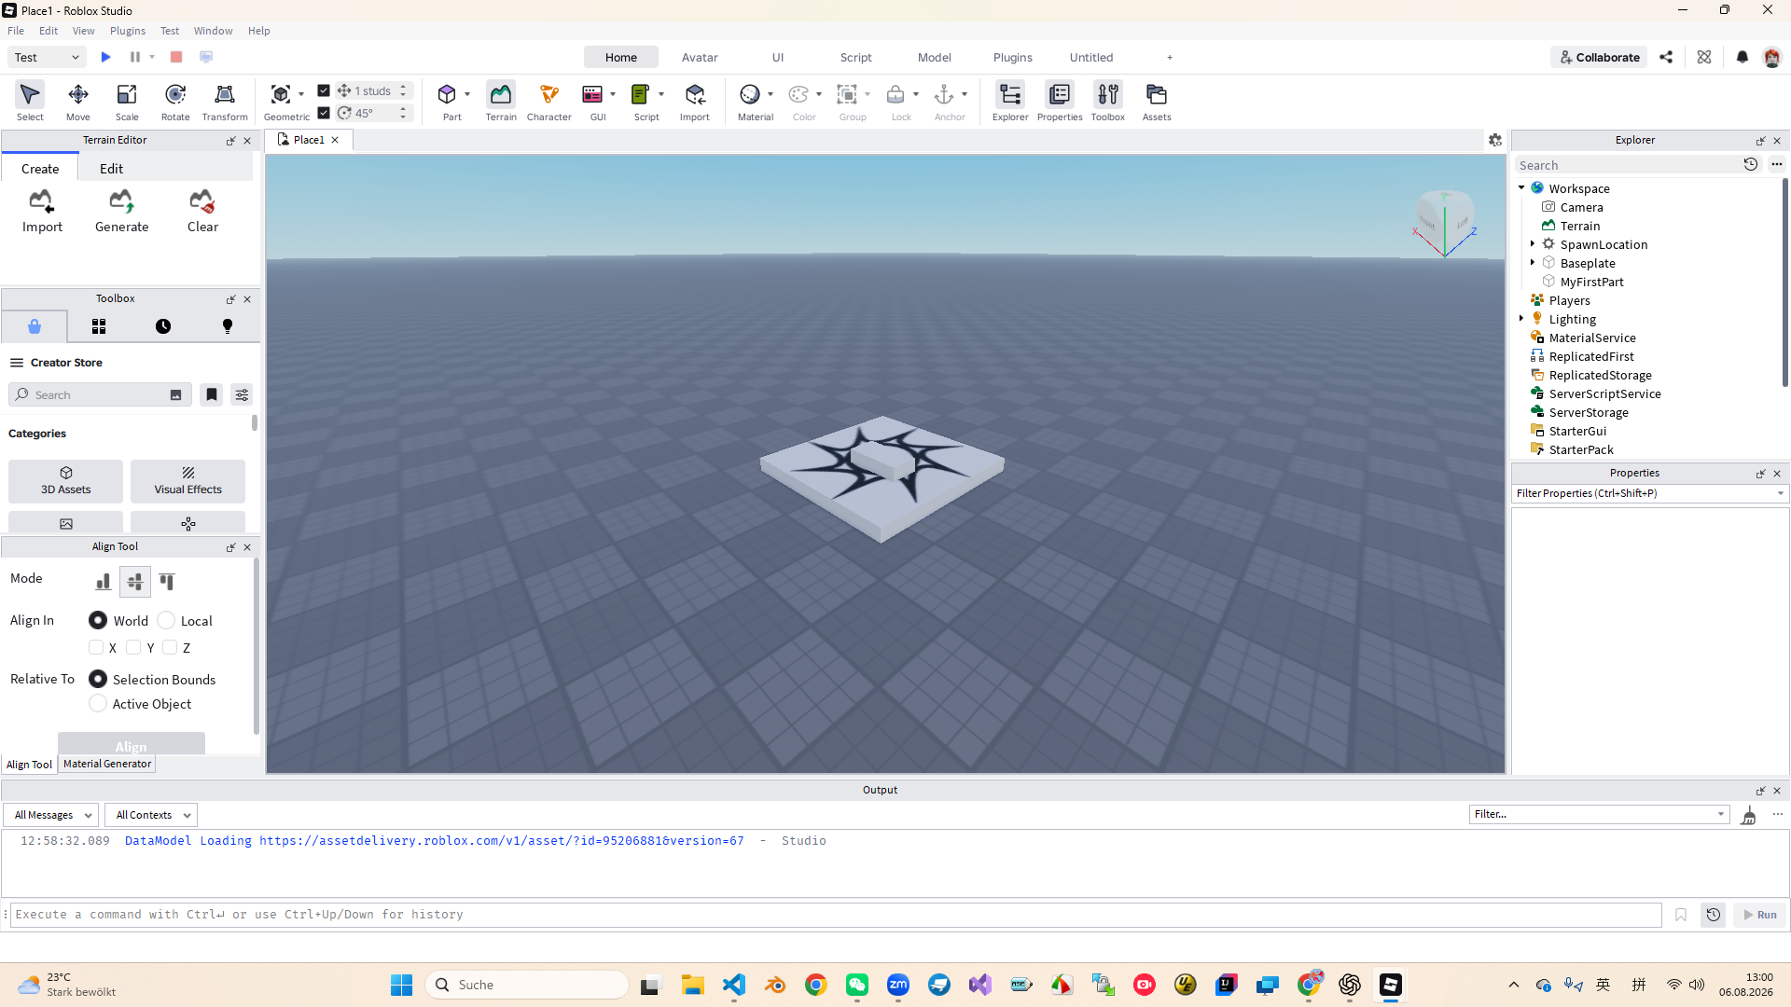Switch to Material Generator tab
Screen dimensions: 1791x1007
[x=107, y=764]
